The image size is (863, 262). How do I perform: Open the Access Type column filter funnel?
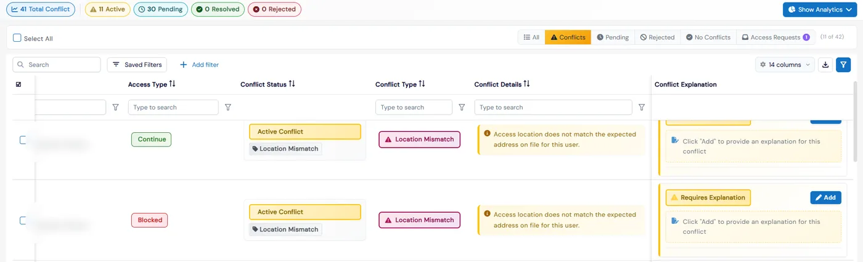click(x=228, y=107)
